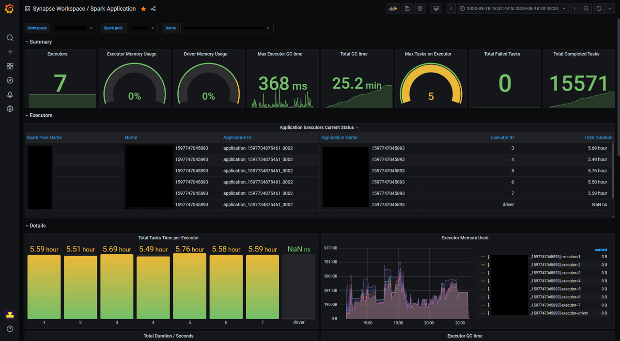The height and width of the screenshot is (341, 620).
Task: Share the dashboard via share icon
Action: (153, 9)
